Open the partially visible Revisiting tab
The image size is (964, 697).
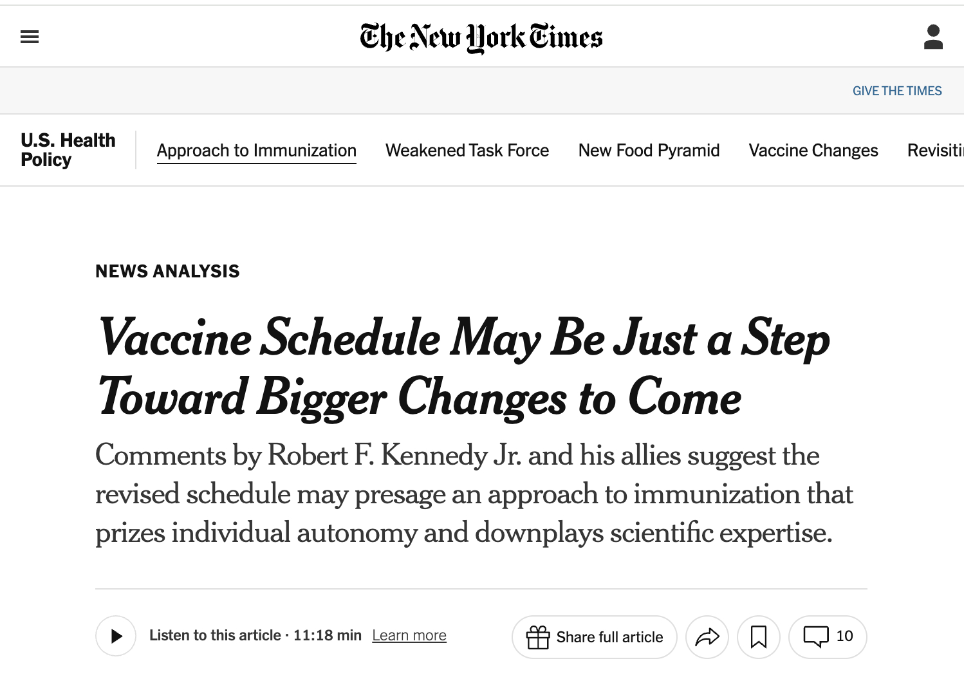point(935,151)
